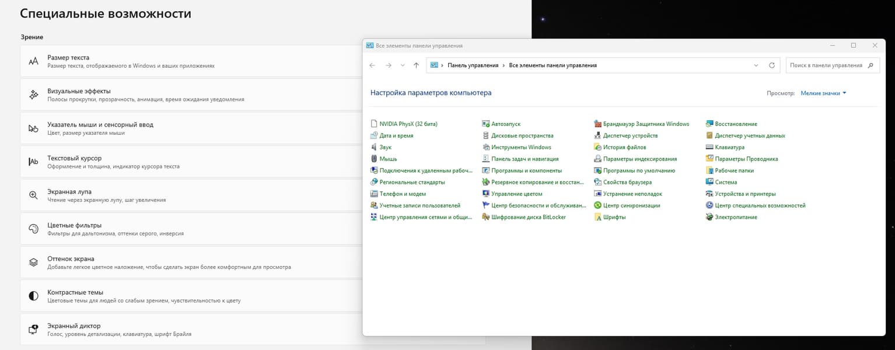Image resolution: width=895 pixels, height=350 pixels.
Task: Open NVIDIA PhysX icon in Control Panel
Action: pyautogui.click(x=374, y=124)
